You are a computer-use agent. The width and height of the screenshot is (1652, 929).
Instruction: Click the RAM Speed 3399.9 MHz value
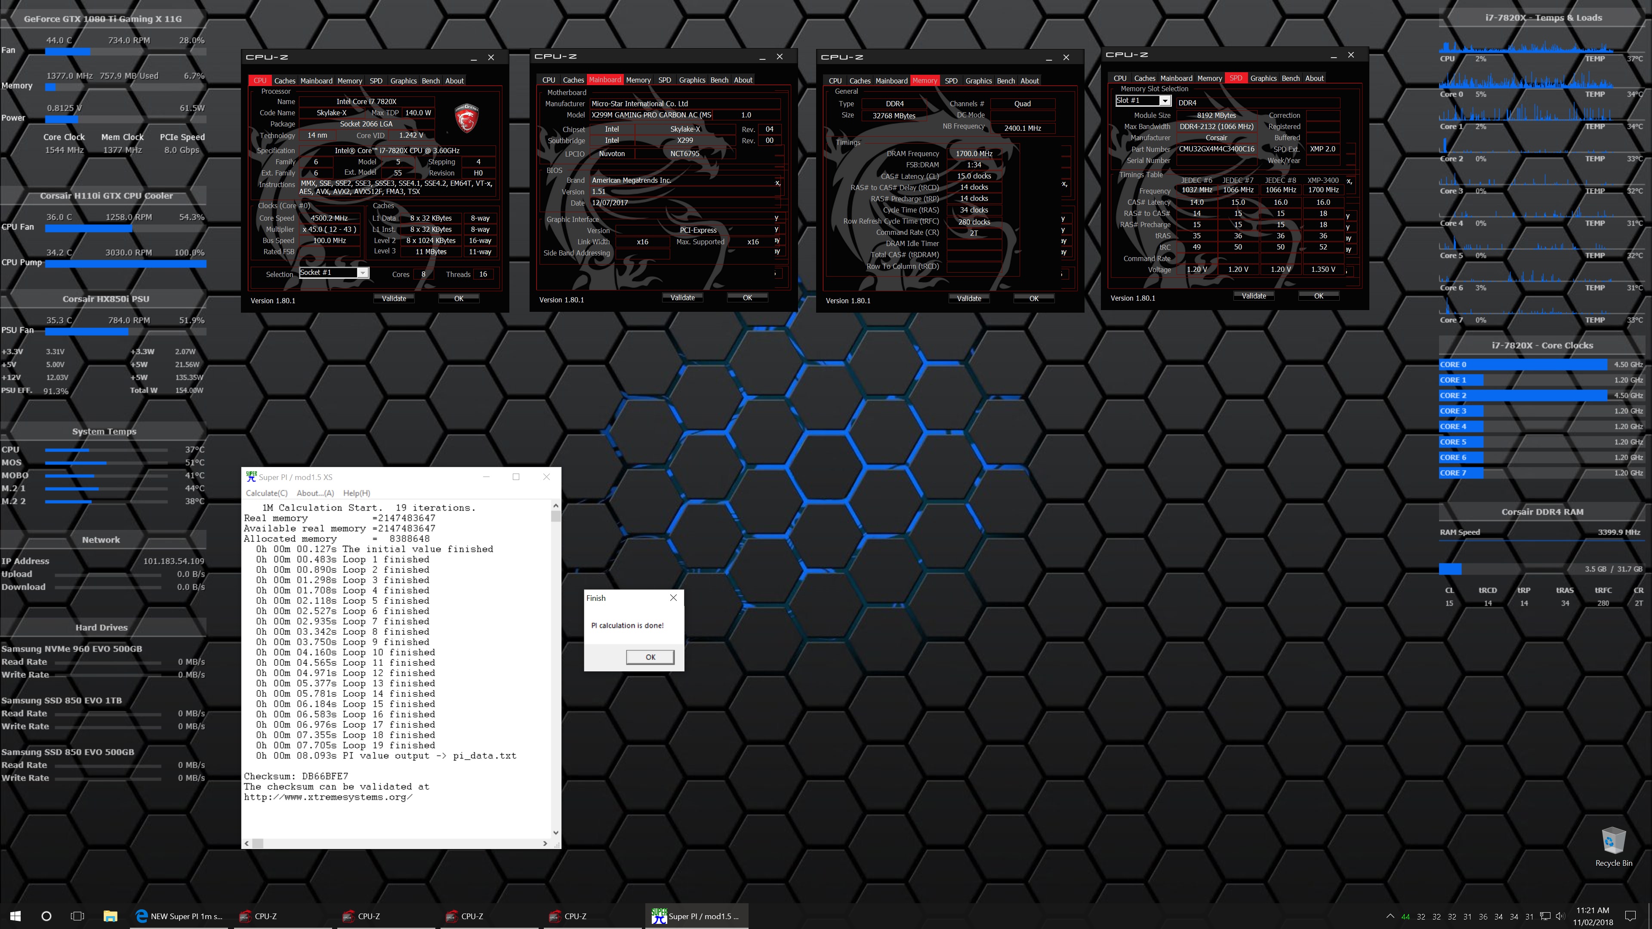point(1618,532)
